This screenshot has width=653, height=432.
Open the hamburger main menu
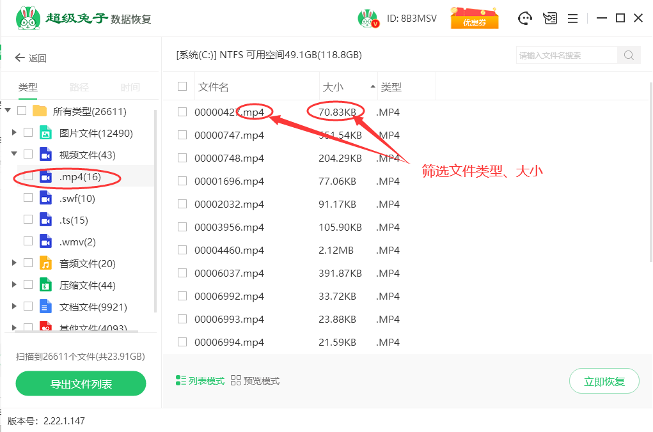point(572,19)
